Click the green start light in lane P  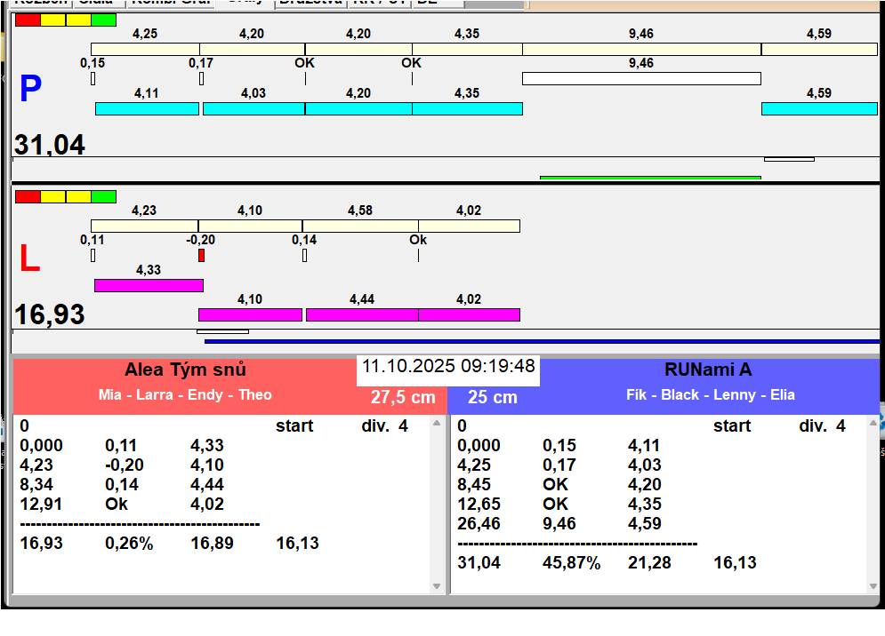(x=104, y=20)
